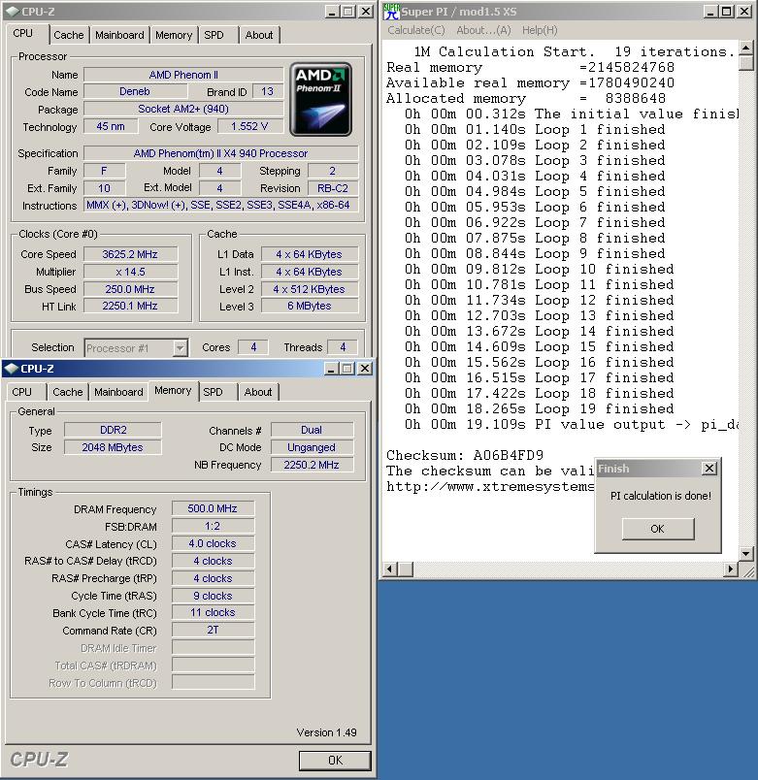Click the AMD Phenom II logo image
This screenshot has width=758, height=780.
321,100
